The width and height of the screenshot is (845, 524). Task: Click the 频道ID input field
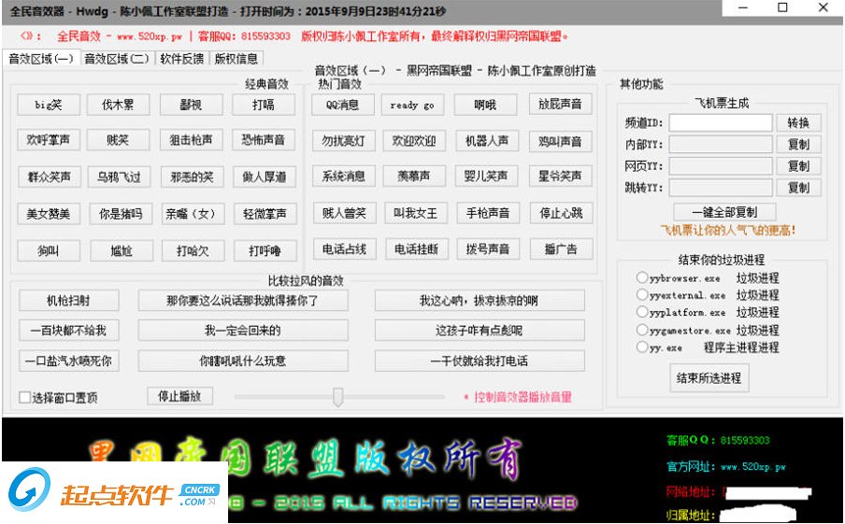point(721,122)
